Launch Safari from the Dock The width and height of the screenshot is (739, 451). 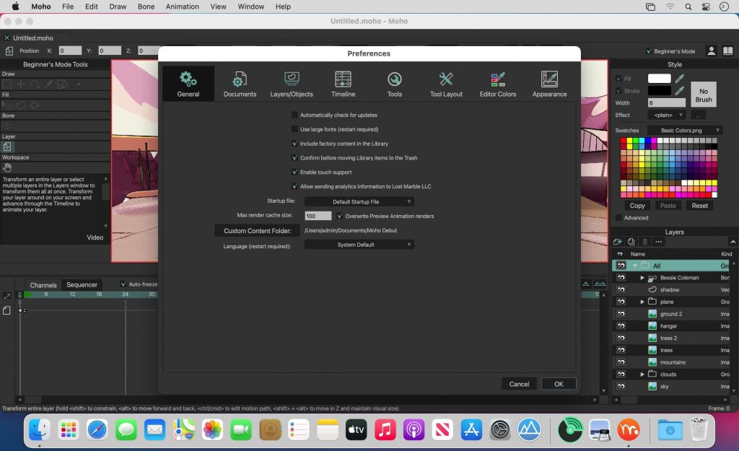tap(97, 431)
